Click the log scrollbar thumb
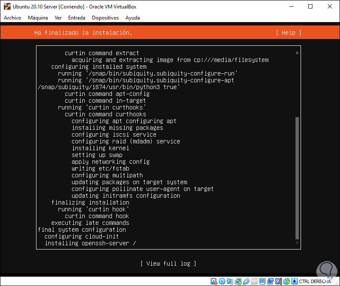Image resolution: width=340 pixels, height=286 pixels. (297, 178)
